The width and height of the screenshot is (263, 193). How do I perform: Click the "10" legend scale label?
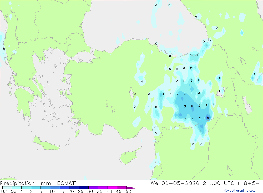(x=52, y=191)
